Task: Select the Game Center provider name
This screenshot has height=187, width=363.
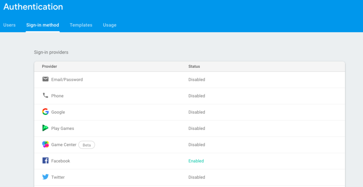Action: pyautogui.click(x=64, y=144)
